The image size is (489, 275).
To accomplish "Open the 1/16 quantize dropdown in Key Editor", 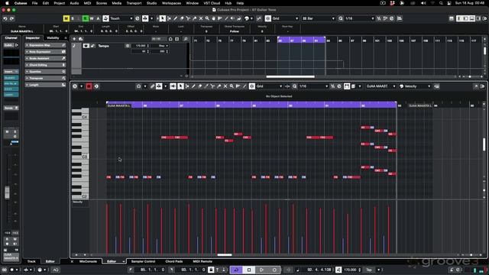I will click(313, 86).
